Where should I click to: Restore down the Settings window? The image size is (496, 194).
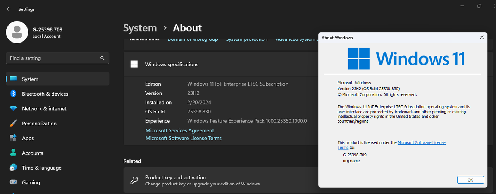[479, 6]
